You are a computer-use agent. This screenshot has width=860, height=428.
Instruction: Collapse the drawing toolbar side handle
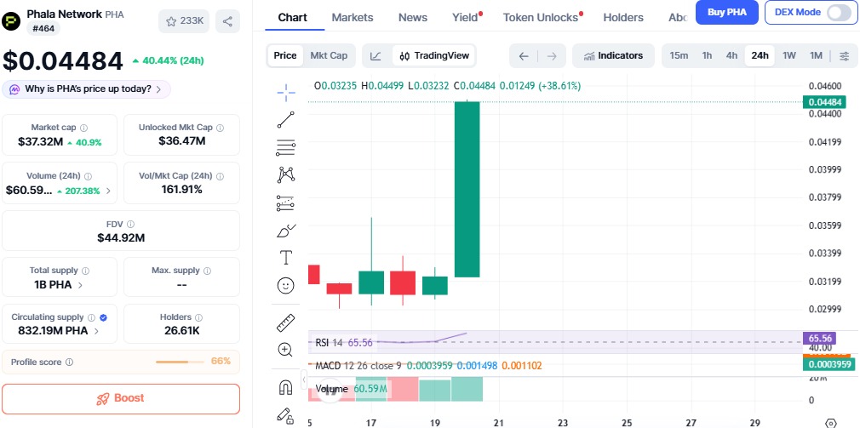[x=304, y=379]
